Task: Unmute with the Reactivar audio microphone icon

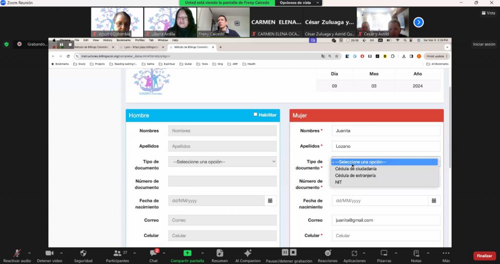Action: coord(17,253)
